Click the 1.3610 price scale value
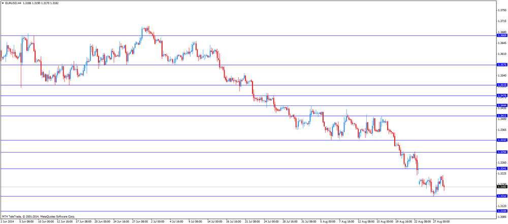The image size is (508, 224). [x=502, y=54]
